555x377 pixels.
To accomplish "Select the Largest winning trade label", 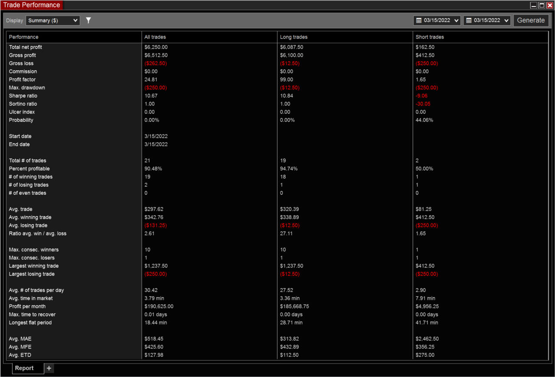I will coord(34,266).
